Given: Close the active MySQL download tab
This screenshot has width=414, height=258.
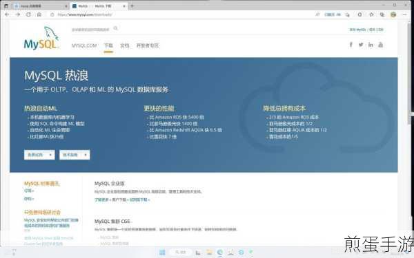Looking at the screenshot, I should coord(124,6).
